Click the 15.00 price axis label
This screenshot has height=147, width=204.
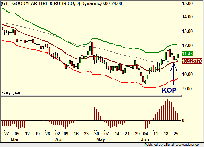click(x=187, y=3)
